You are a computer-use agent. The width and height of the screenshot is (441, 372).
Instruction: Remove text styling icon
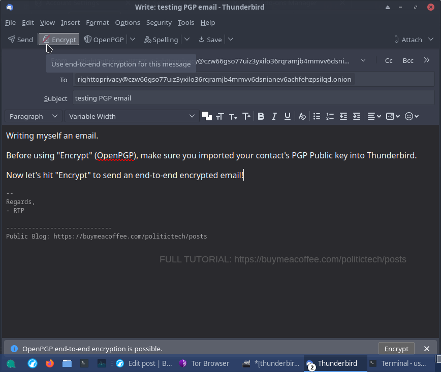302,116
